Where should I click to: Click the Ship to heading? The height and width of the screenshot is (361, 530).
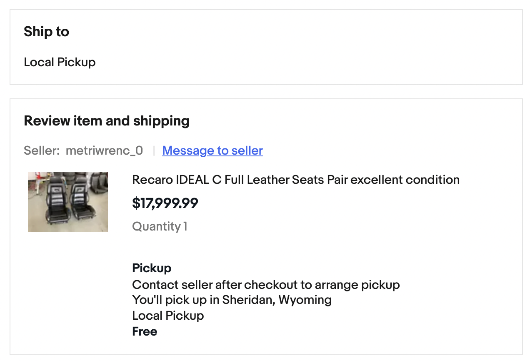46,32
